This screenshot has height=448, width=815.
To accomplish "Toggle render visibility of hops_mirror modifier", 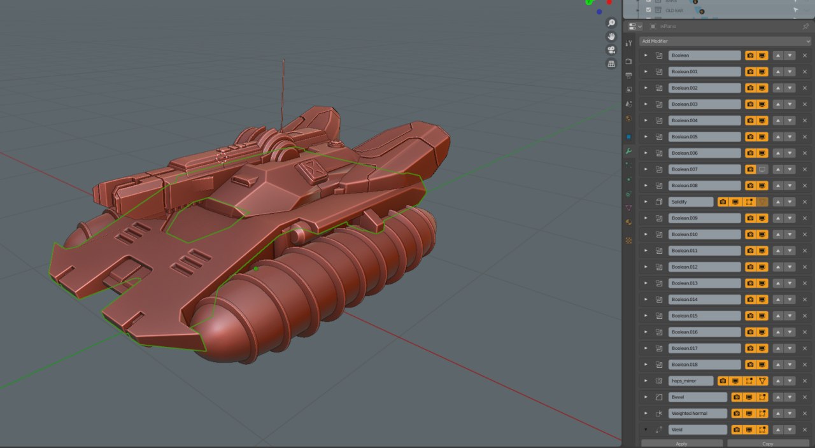I will [x=723, y=381].
